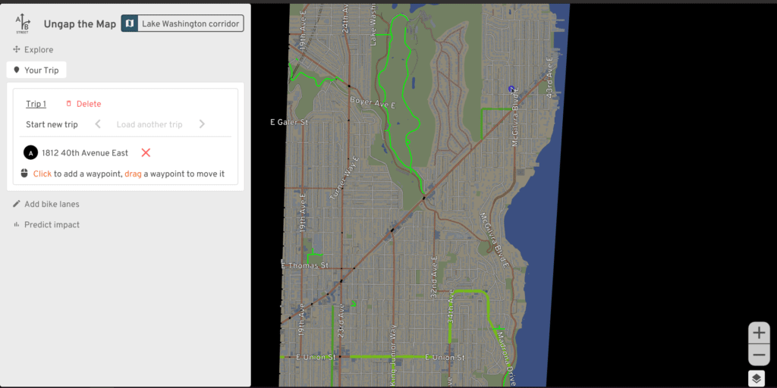Zoom in with the plus button

pyautogui.click(x=759, y=333)
